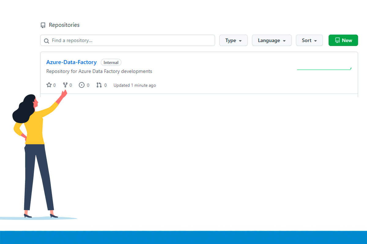Click the star count icon on Azure-Data-Factory
Image resolution: width=367 pixels, height=244 pixels.
[48, 85]
